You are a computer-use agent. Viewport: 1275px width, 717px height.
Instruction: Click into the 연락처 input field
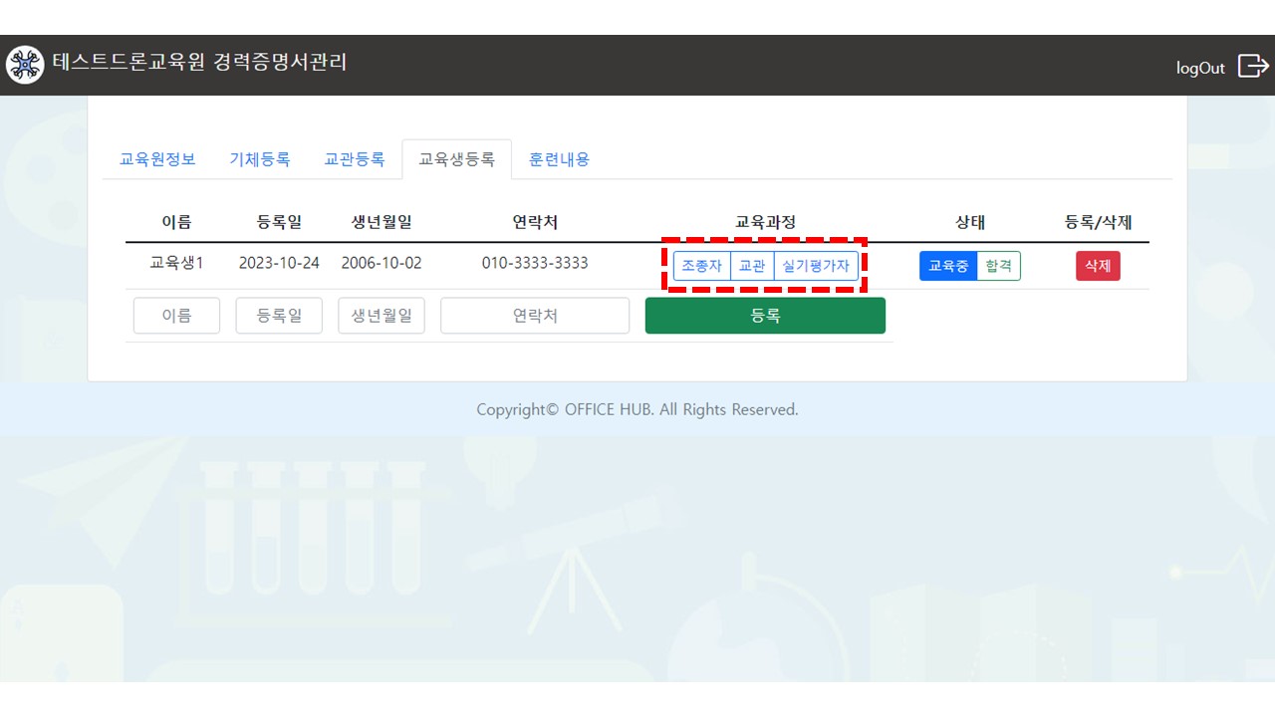coord(535,316)
